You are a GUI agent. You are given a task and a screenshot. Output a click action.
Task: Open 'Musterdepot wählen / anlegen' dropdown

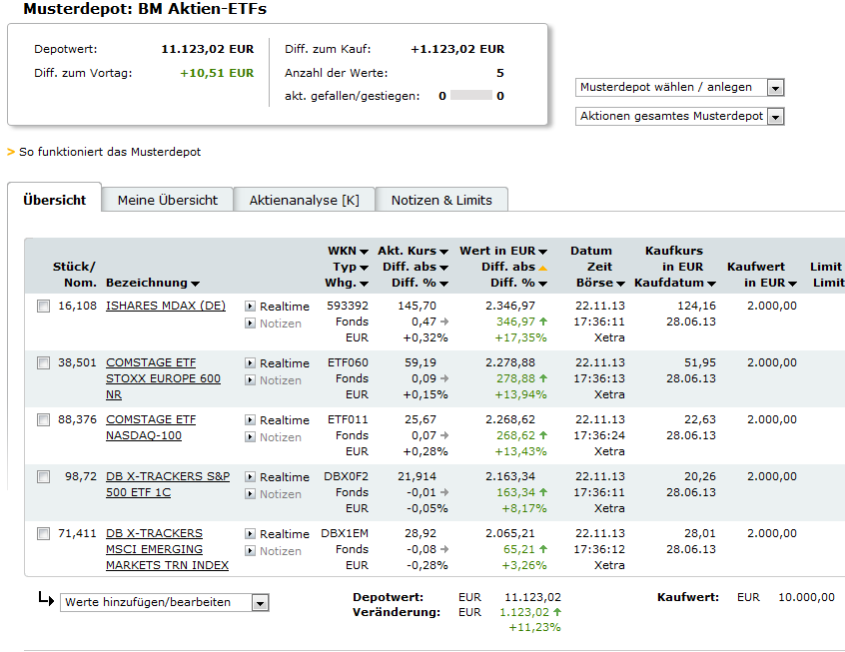[775, 88]
